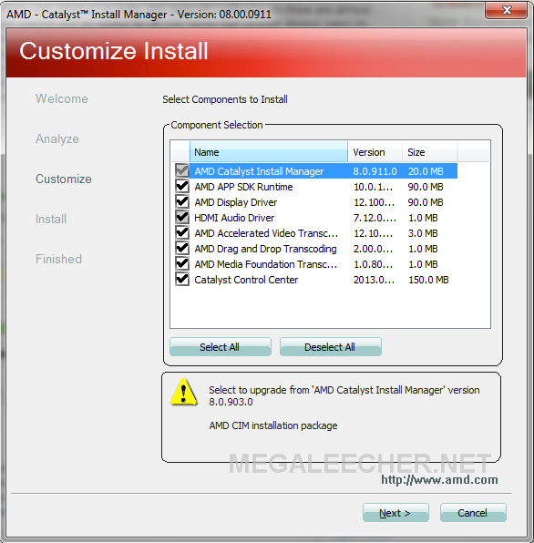Uncheck AMD Accelerated Video Transcoding checkbox
The width and height of the screenshot is (534, 543).
click(182, 232)
